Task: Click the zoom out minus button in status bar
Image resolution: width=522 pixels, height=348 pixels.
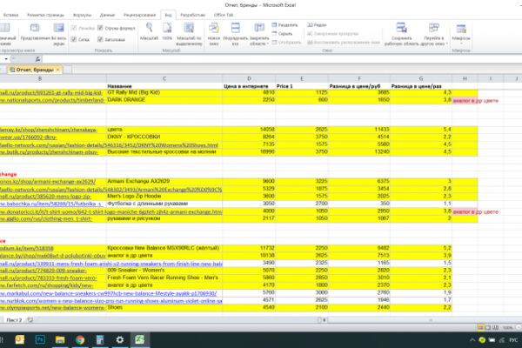Action: 519,328
